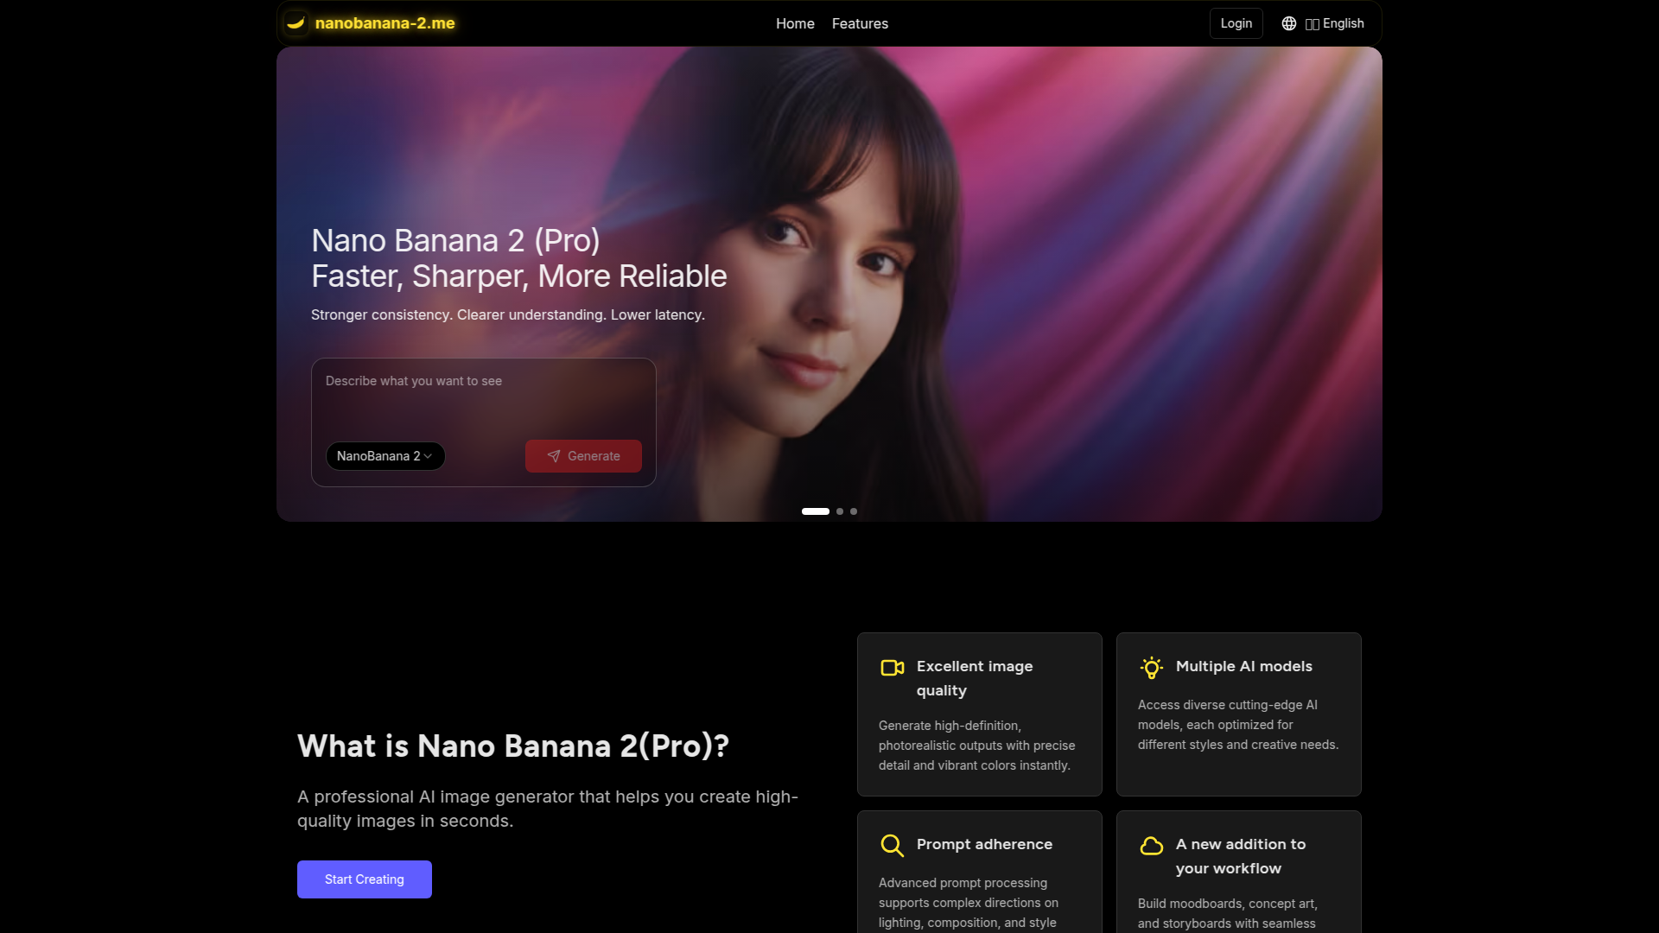Image resolution: width=1659 pixels, height=933 pixels.
Task: Click the camera icon beside Excellent image quality
Action: [893, 667]
